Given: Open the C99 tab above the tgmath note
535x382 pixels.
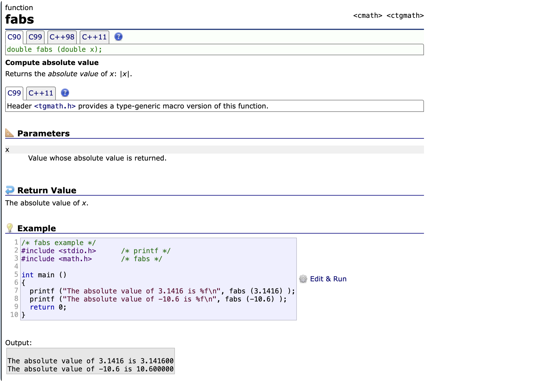Looking at the screenshot, I should pos(14,93).
